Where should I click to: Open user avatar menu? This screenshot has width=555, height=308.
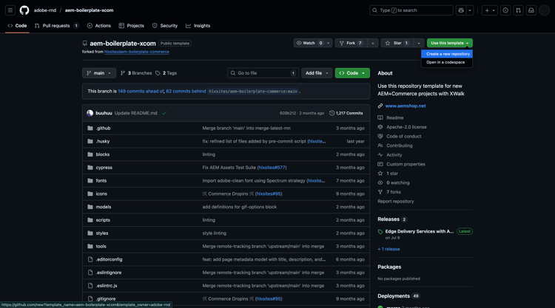544,10
